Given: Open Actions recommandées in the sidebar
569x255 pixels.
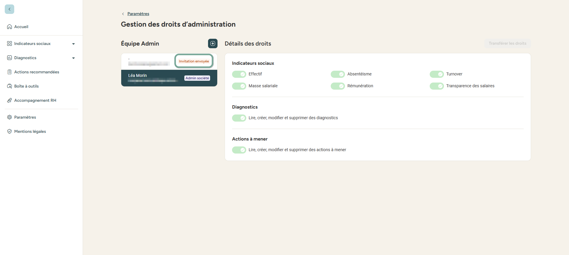Looking at the screenshot, I should (36, 72).
